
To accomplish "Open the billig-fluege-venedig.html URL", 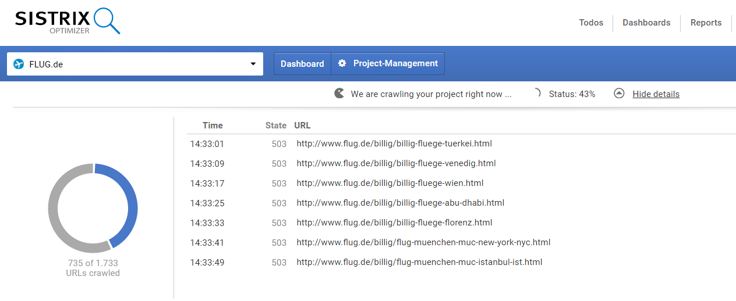I will pos(396,163).
